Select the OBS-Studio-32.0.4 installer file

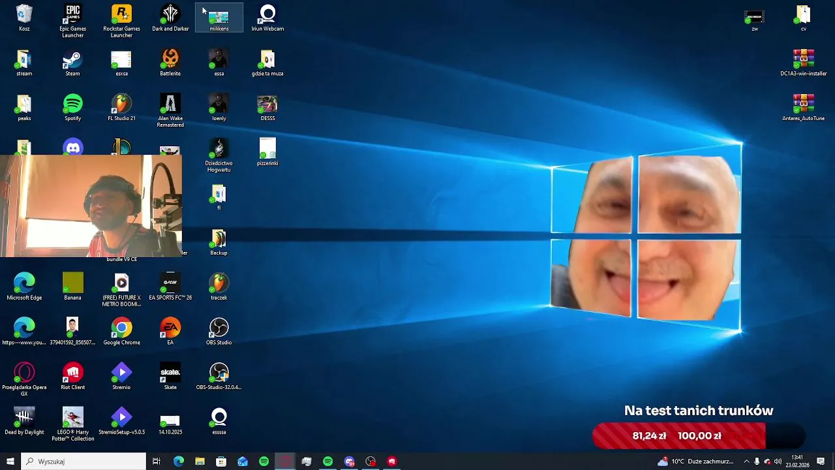point(219,377)
